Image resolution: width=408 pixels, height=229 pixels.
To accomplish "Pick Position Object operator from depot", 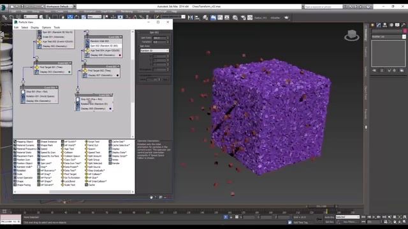I will (x=23, y=163).
